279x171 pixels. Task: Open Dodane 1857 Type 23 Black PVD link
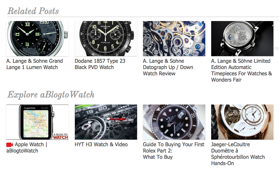100,64
